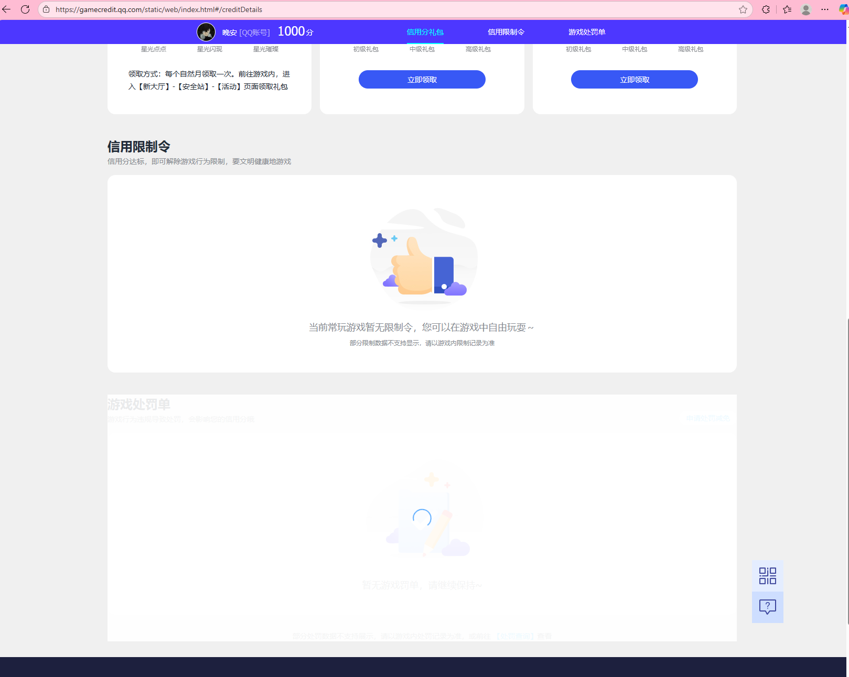The height and width of the screenshot is (677, 849).
Task: Select the 中级礼包 gift tier
Action: coord(422,49)
